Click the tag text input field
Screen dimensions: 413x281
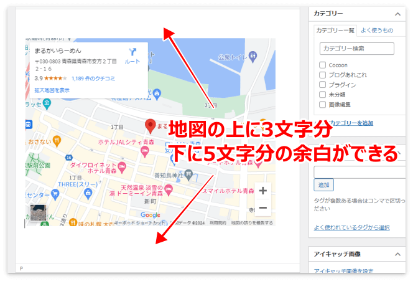pyautogui.click(x=360, y=173)
